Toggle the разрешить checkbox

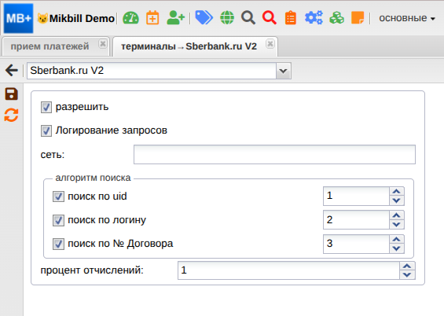[x=46, y=108]
